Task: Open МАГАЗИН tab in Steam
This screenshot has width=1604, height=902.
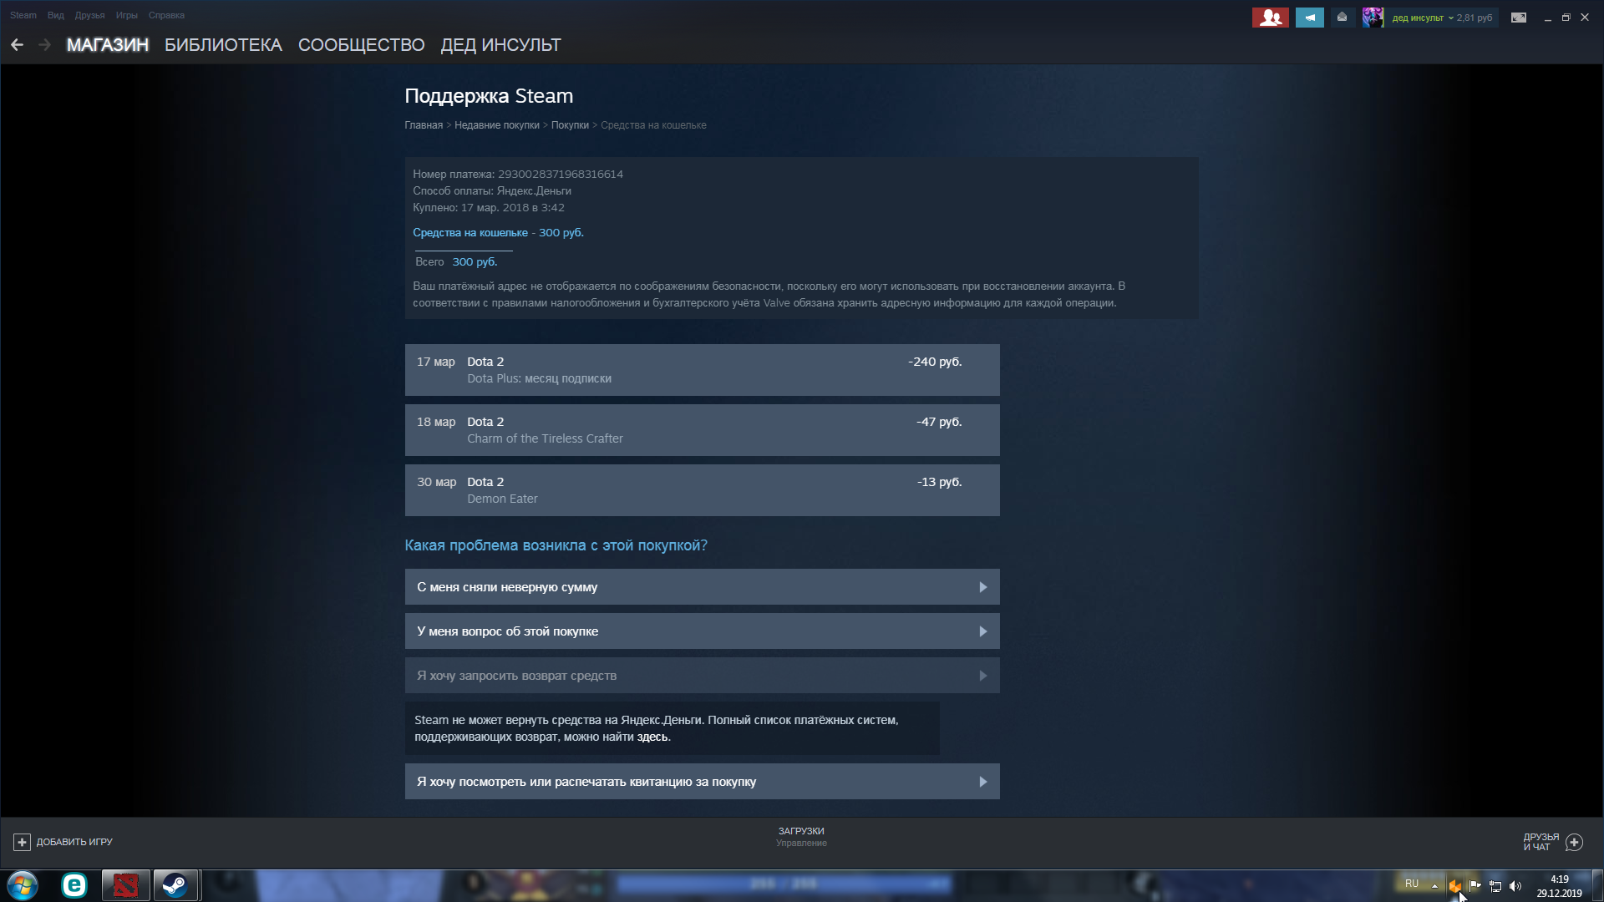Action: pyautogui.click(x=108, y=44)
